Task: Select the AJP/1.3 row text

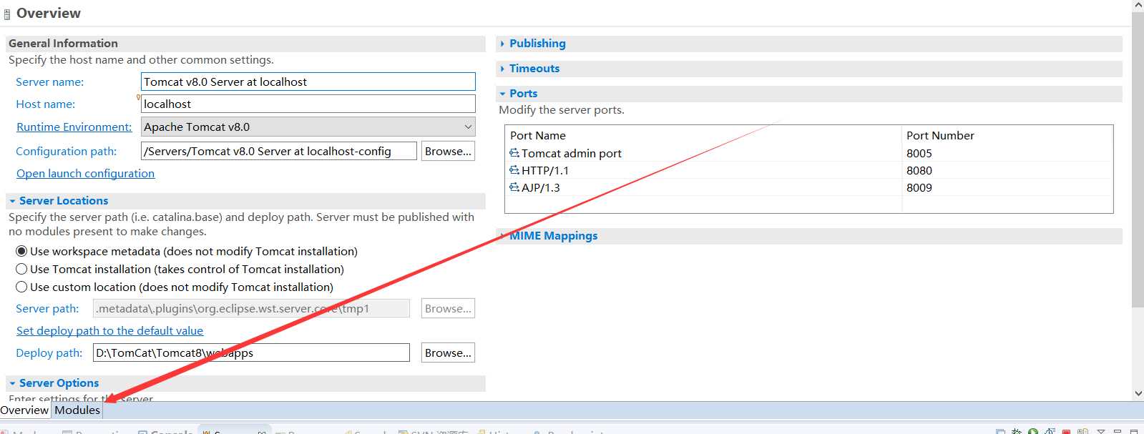Action: (x=541, y=187)
